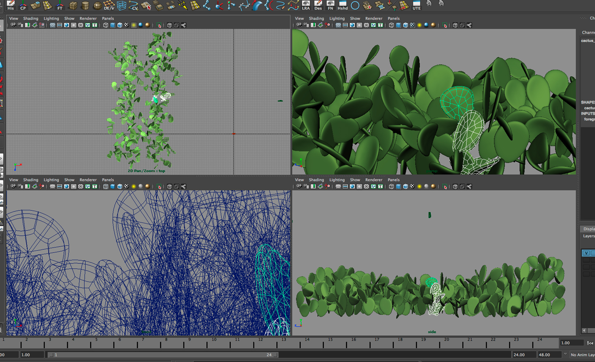Toggle textured display in top view panel
This screenshot has width=595, height=362.
tap(127, 25)
